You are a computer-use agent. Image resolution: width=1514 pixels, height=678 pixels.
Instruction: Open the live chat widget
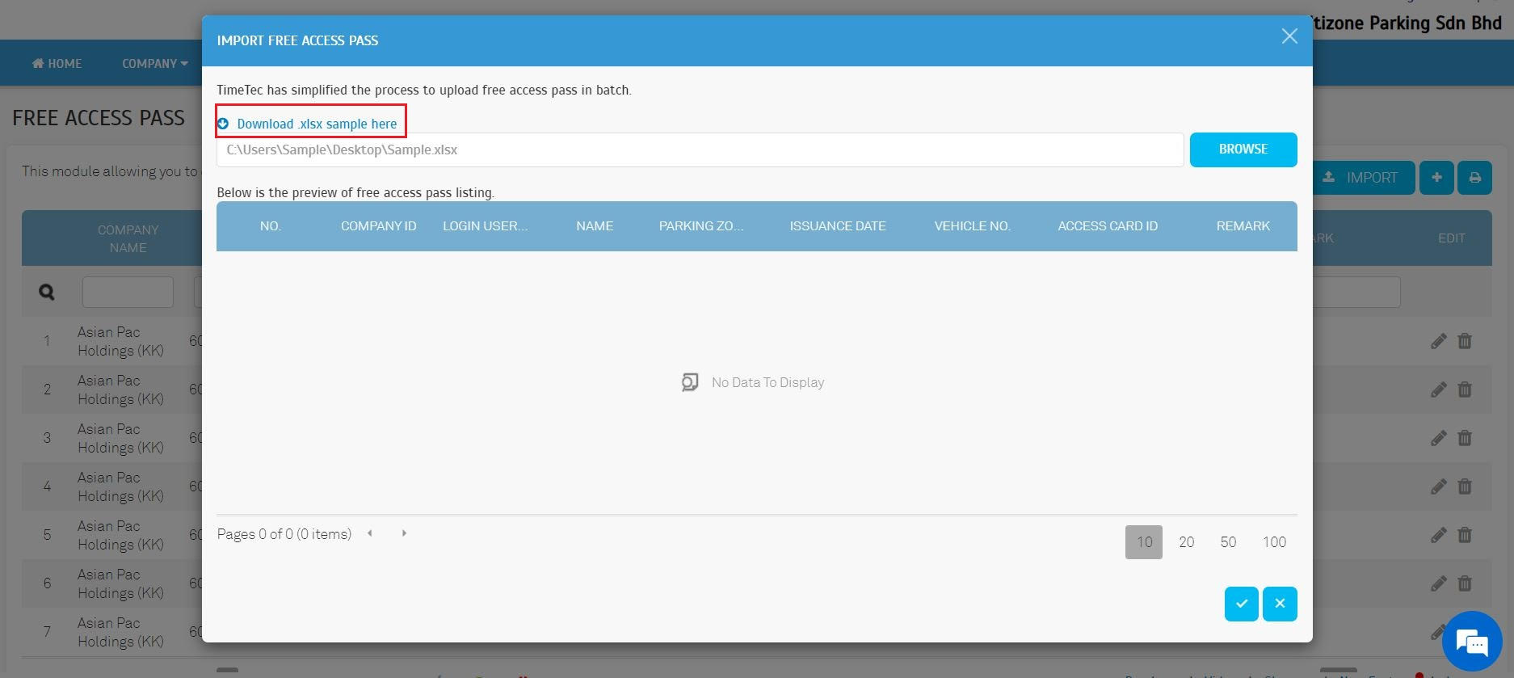(1471, 642)
